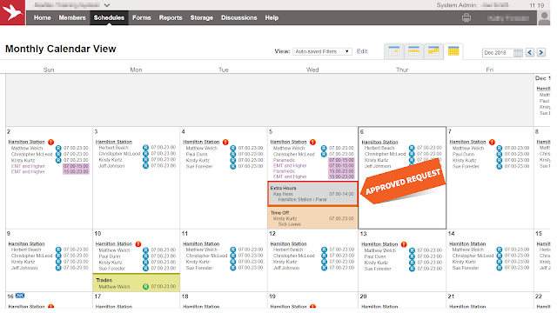
Task: Click Herbert Beach's R icon on the 3rd
Action: (x=145, y=148)
